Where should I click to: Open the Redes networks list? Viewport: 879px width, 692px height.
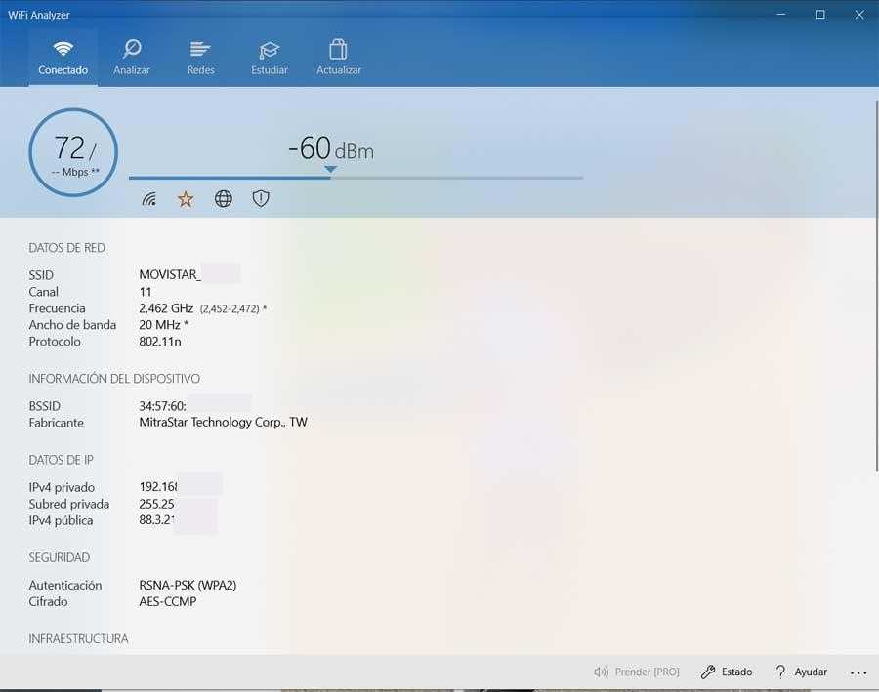[x=200, y=58]
